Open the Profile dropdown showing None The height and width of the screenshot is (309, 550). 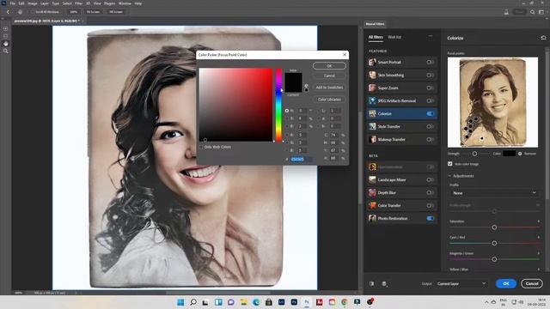tap(494, 193)
